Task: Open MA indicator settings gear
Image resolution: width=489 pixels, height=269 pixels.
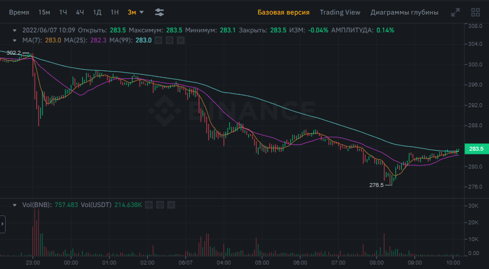Action: [169, 40]
